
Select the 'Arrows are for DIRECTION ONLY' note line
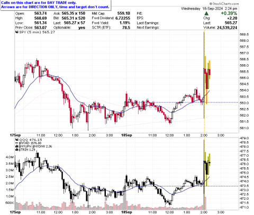[x=55, y=7]
